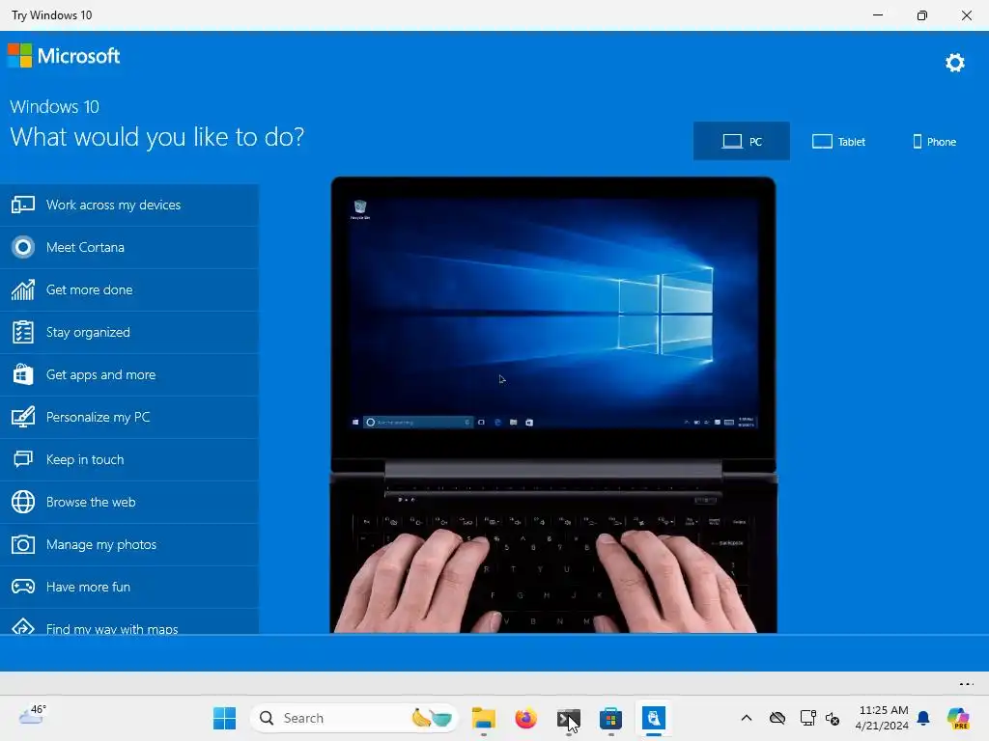Viewport: 989px width, 741px height.
Task: Open the notification bell
Action: (x=923, y=718)
